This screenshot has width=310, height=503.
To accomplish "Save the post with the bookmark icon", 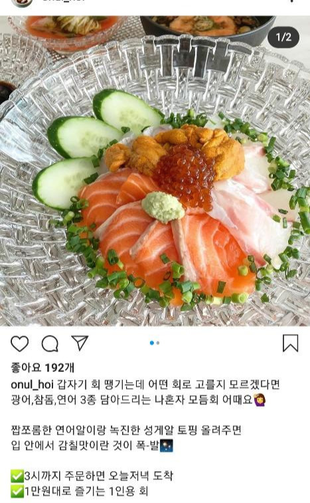I will (x=291, y=344).
